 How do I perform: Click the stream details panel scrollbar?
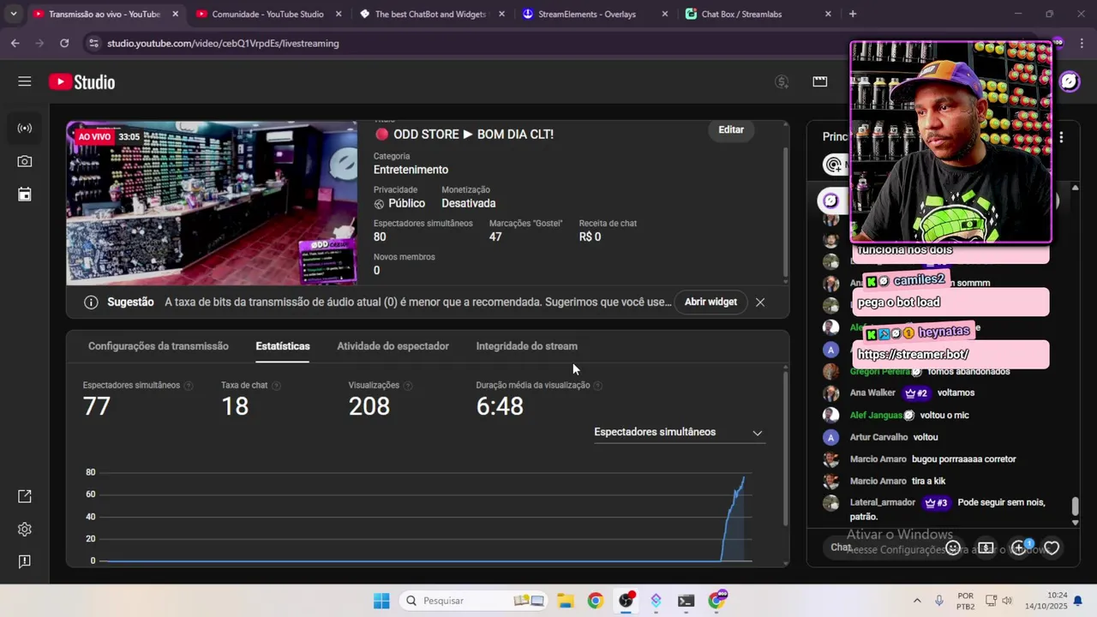coord(785,213)
